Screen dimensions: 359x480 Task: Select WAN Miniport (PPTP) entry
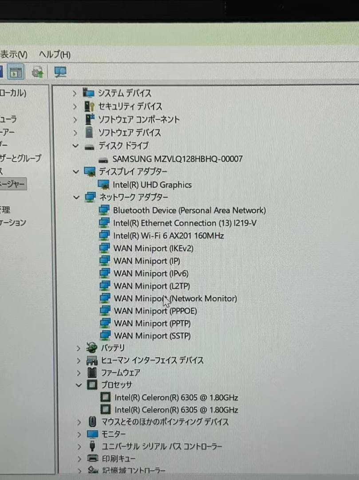(153, 324)
